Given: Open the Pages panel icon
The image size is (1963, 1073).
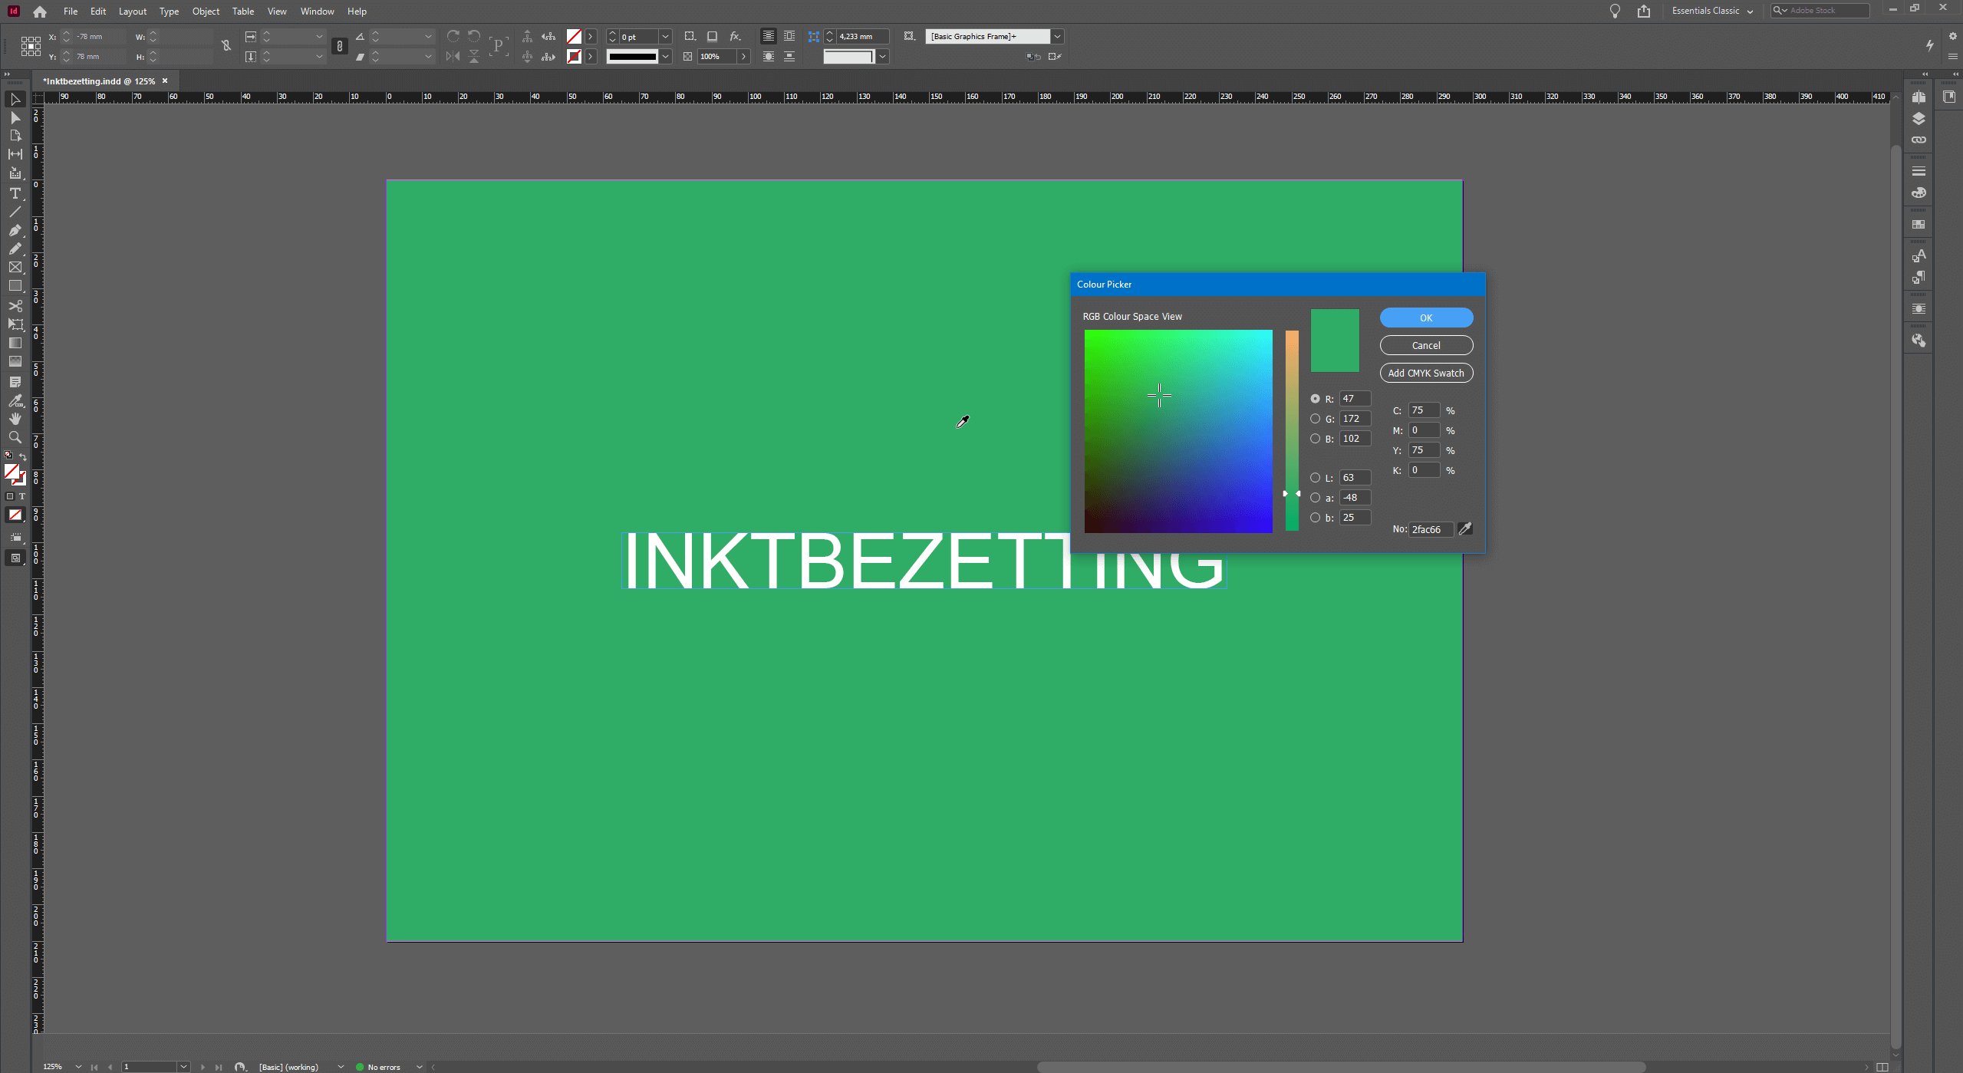Looking at the screenshot, I should click(x=1919, y=97).
